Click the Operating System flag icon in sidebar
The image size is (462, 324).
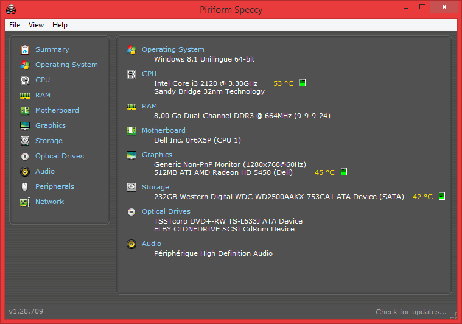(25, 65)
